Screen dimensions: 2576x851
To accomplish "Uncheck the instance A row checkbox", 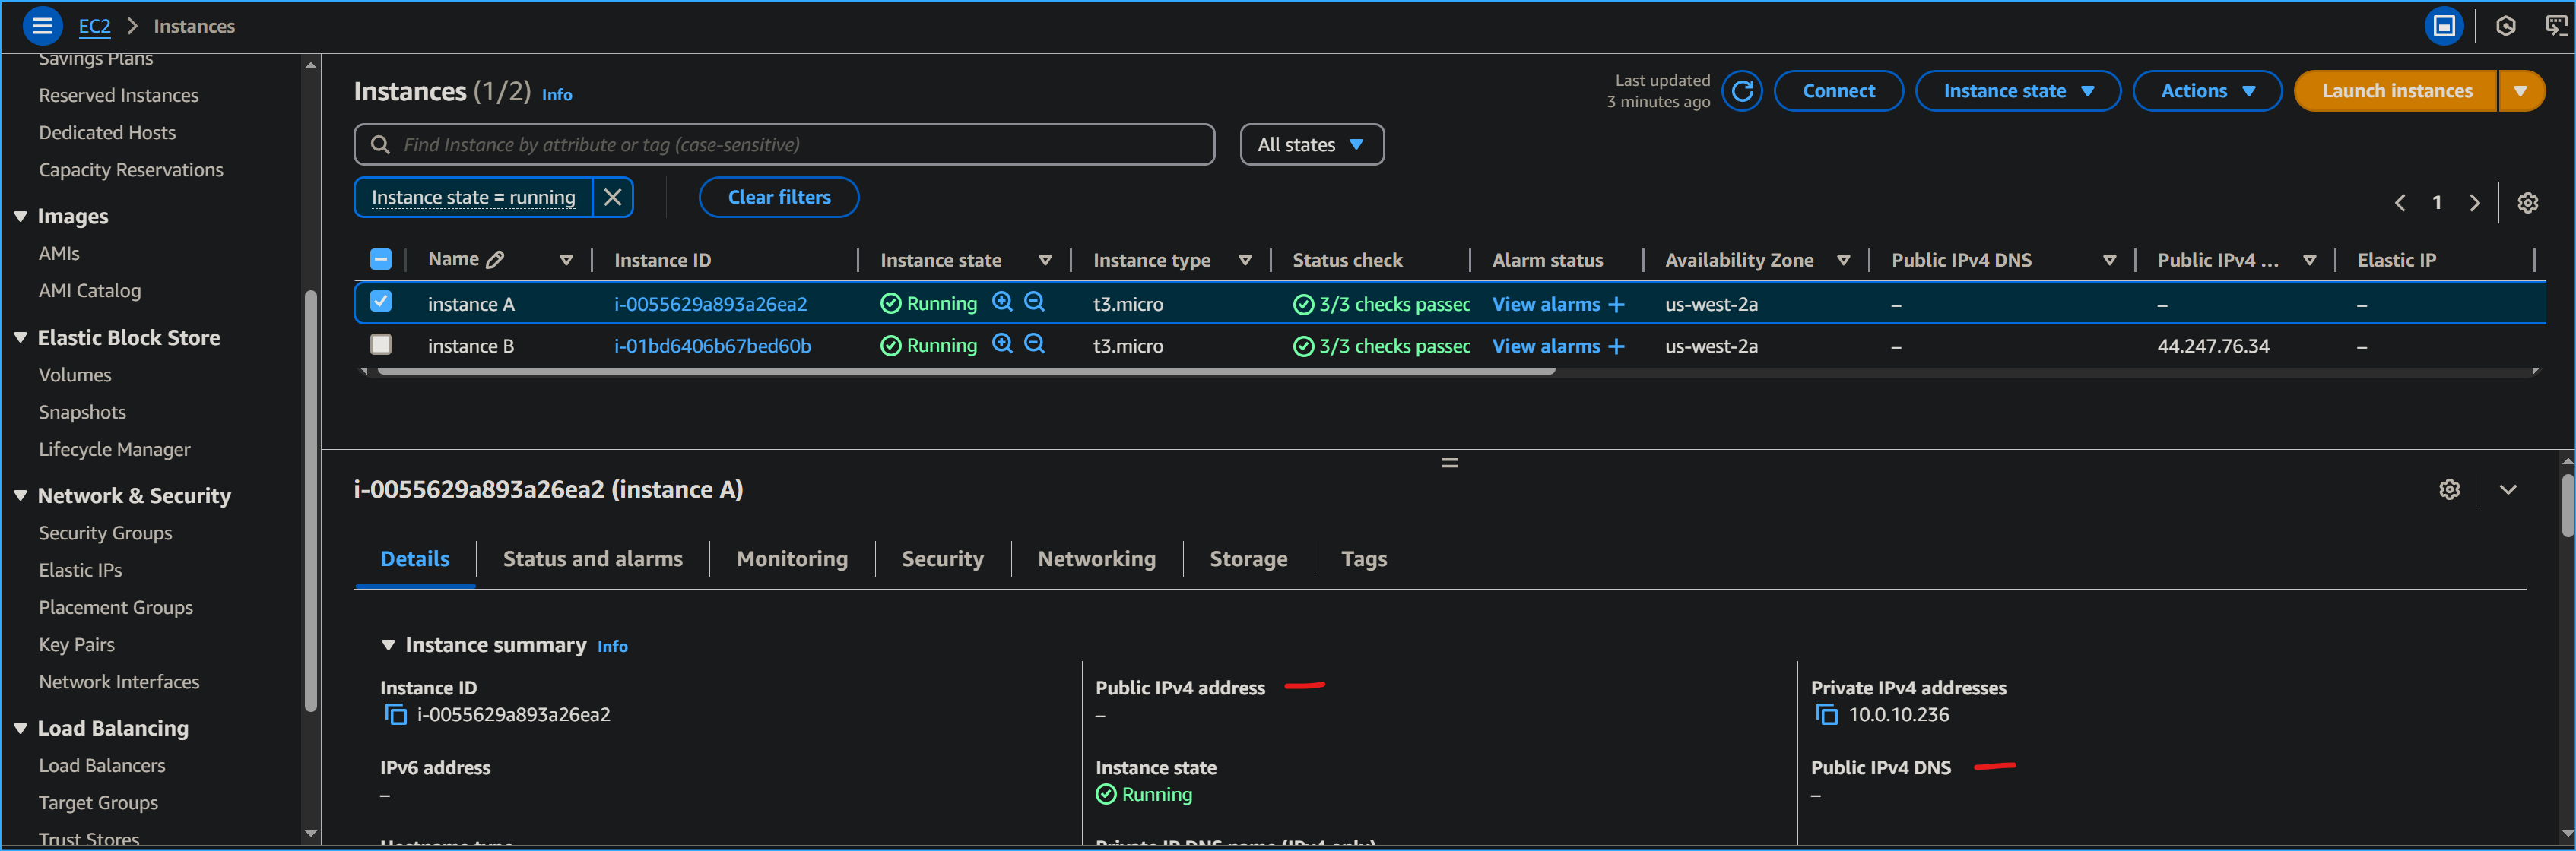I will (x=380, y=302).
